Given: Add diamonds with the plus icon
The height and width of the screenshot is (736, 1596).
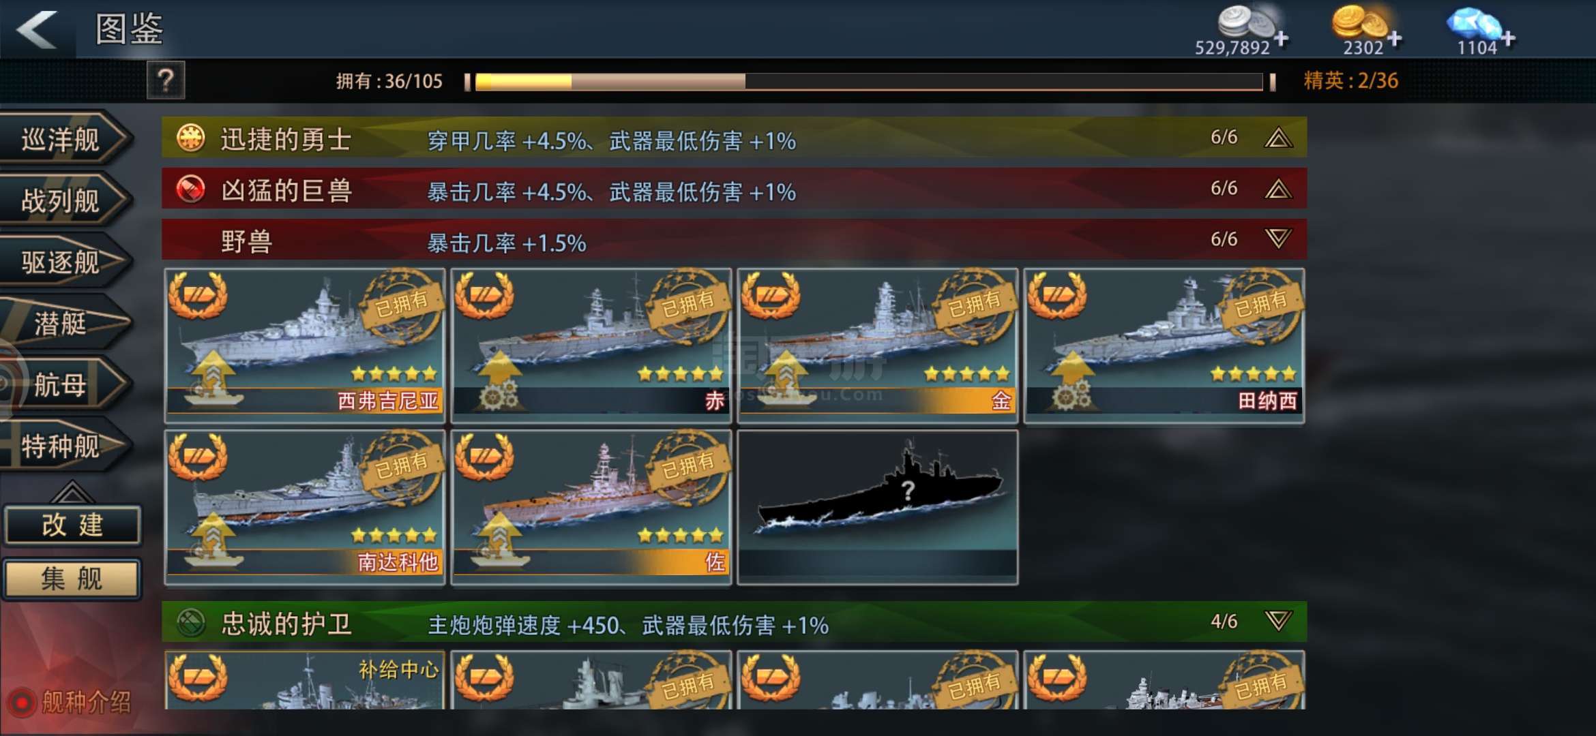Looking at the screenshot, I should 1508,39.
